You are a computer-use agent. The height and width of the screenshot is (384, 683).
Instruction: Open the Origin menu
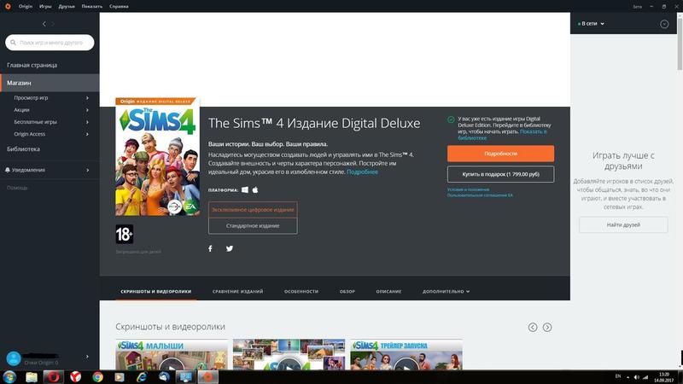point(26,7)
